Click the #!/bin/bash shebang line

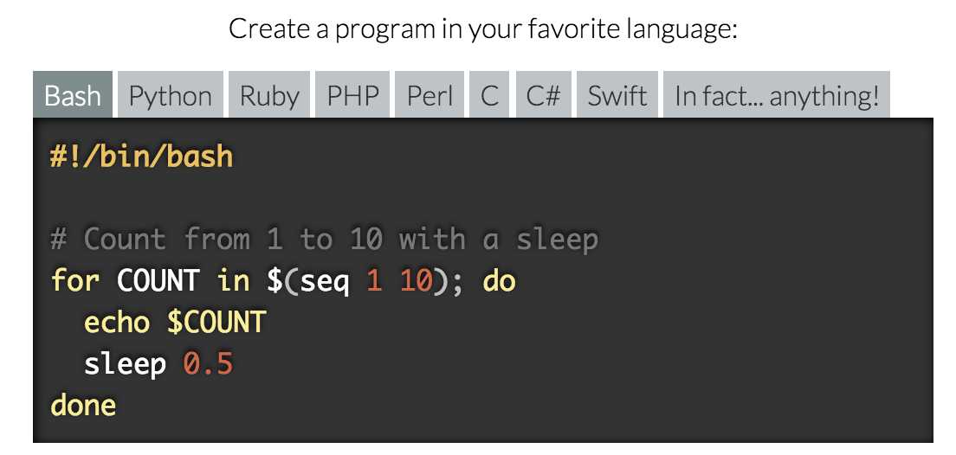[x=141, y=157]
